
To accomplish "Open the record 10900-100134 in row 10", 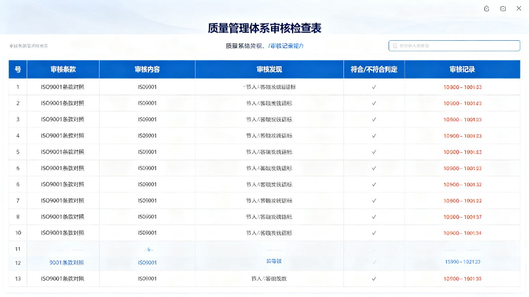I will click(462, 233).
